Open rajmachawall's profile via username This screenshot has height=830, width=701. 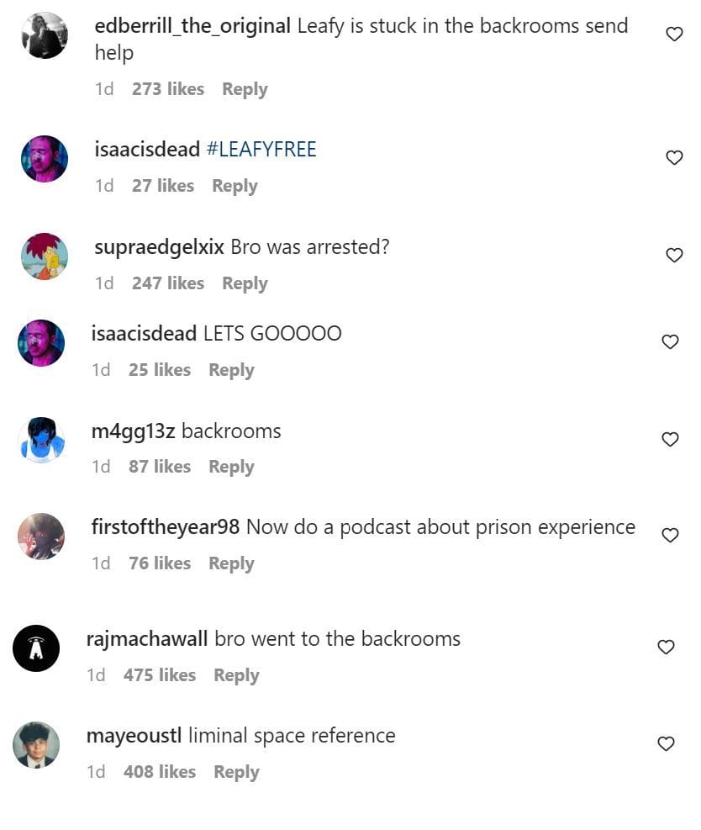click(x=147, y=639)
